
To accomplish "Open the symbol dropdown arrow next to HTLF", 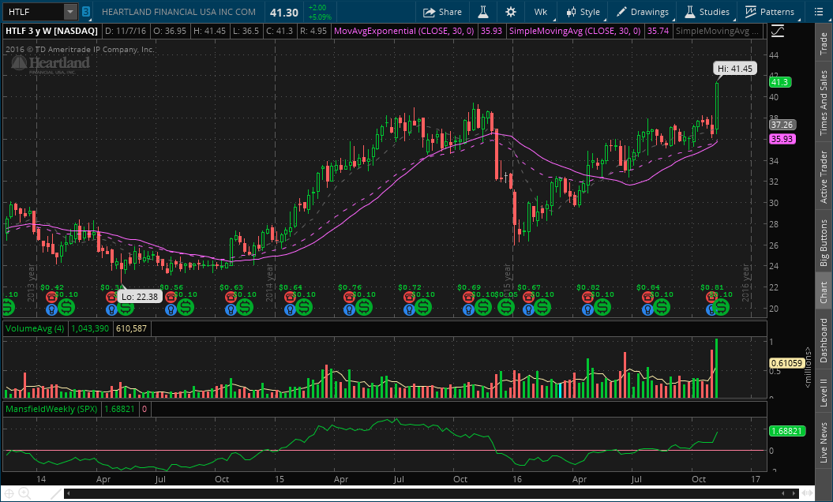I will click(x=70, y=12).
